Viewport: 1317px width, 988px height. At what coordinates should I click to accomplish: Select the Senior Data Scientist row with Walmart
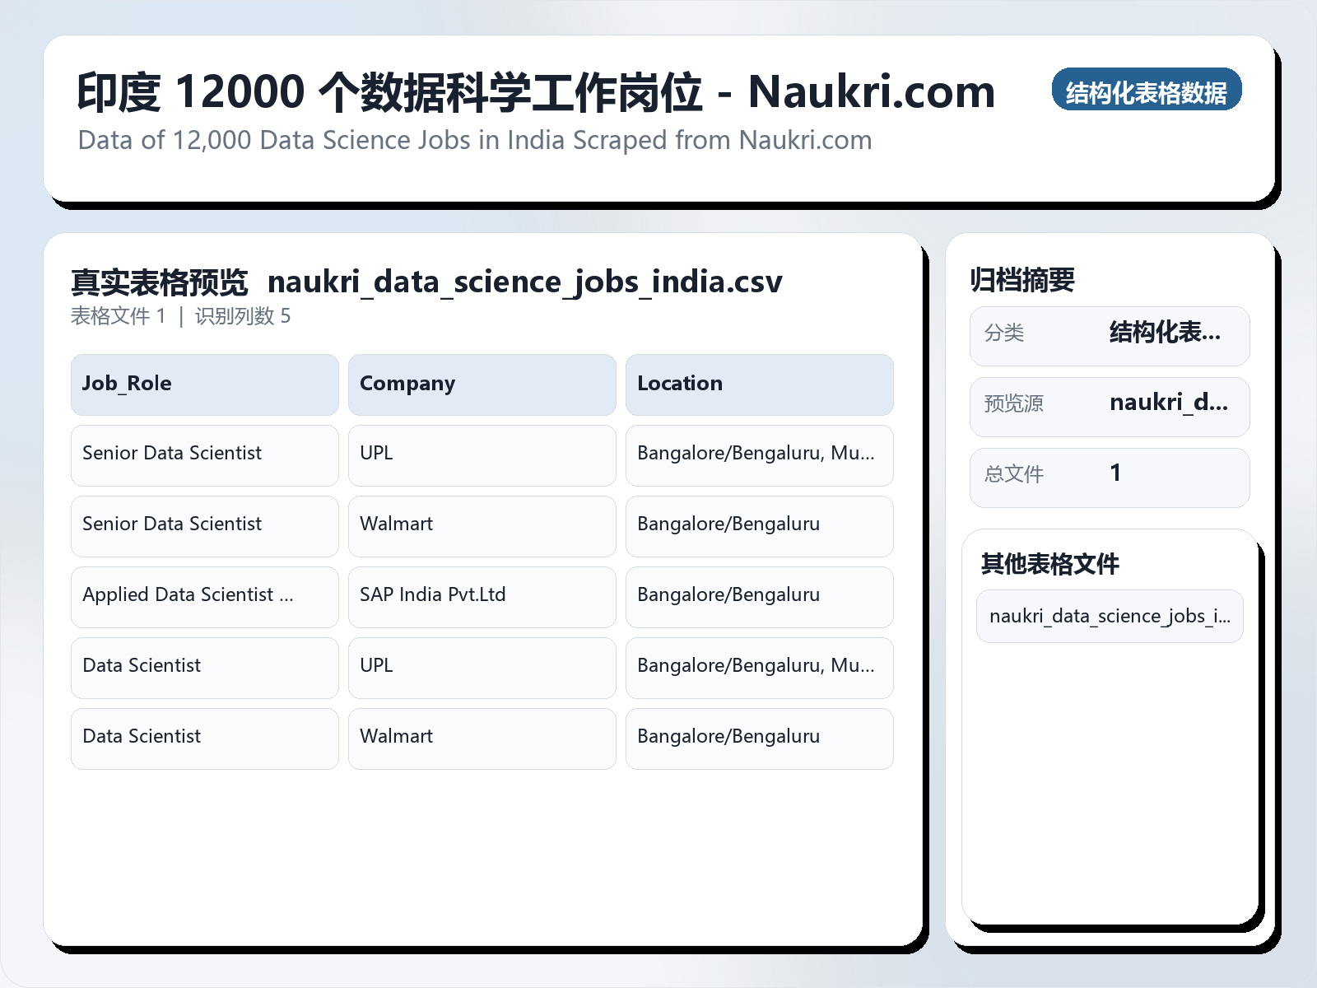point(204,526)
